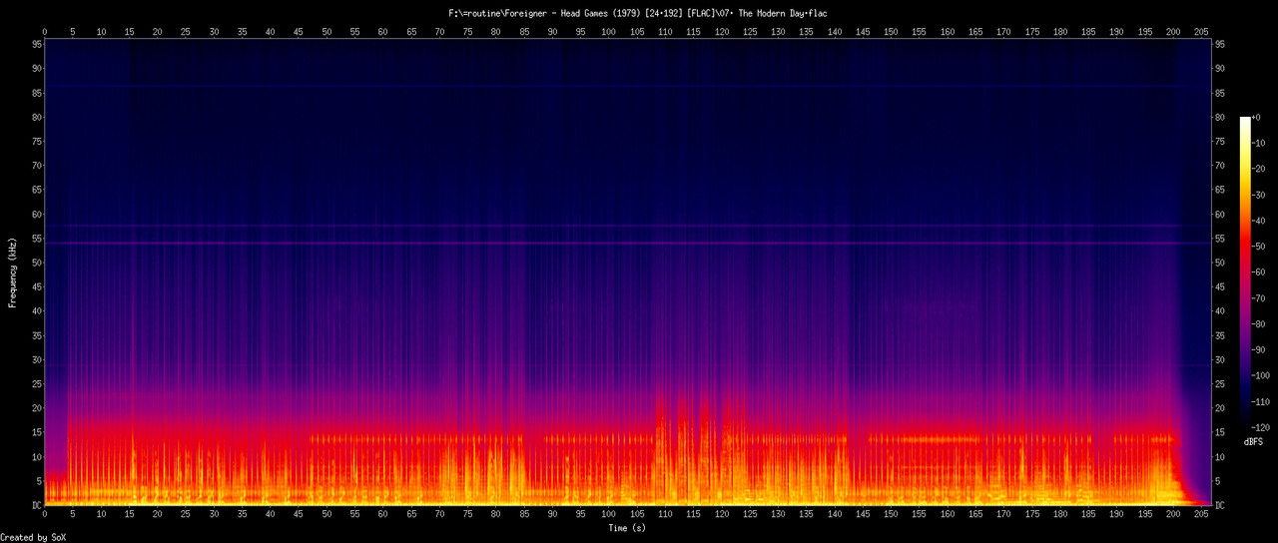Click the '-90' value on the dBFS scale
The height and width of the screenshot is (543, 1278).
pyautogui.click(x=1258, y=350)
